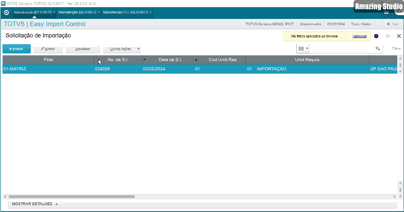Click the page-up double arrow scroll icon

pos(400,65)
